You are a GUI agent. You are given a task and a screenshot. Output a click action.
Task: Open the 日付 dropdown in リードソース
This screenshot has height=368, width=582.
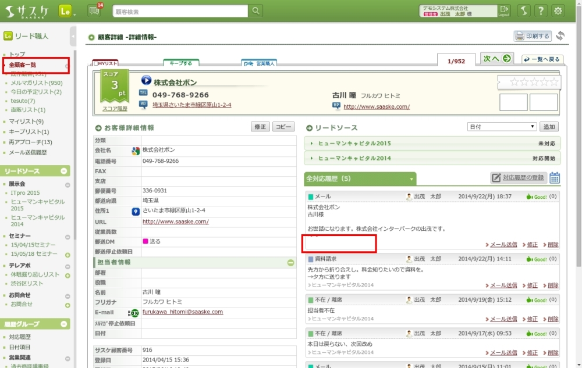click(502, 127)
